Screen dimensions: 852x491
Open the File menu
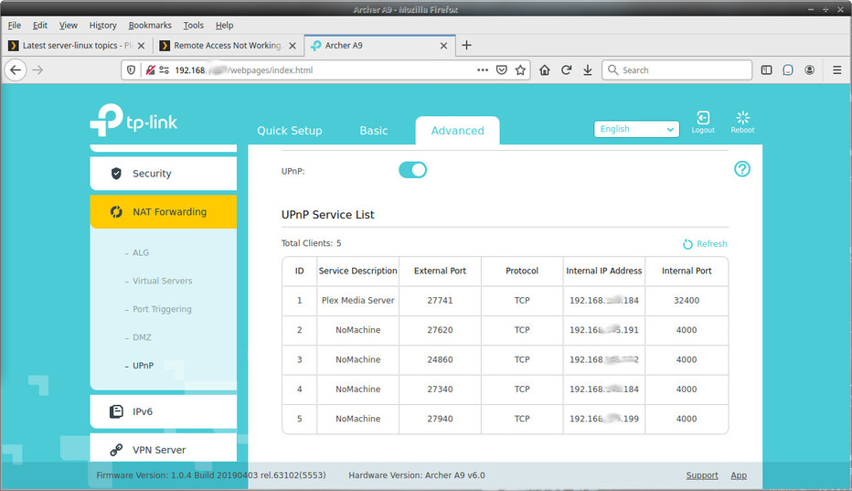click(15, 25)
